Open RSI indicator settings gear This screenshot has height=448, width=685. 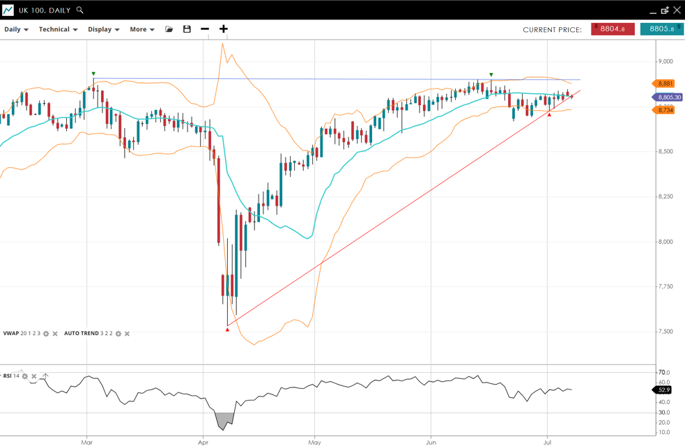pyautogui.click(x=25, y=376)
